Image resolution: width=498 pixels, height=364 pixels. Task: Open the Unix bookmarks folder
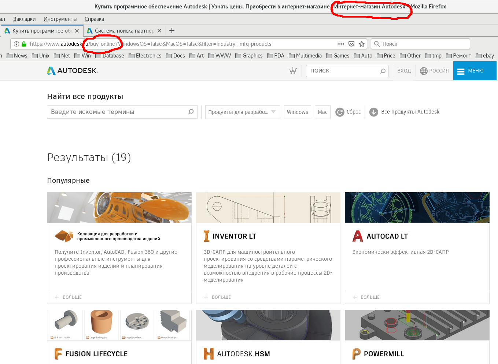coord(41,56)
